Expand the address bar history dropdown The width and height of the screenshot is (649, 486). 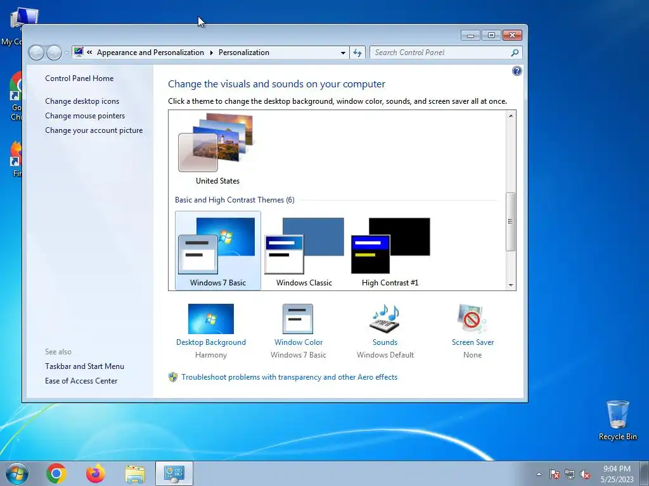[343, 53]
